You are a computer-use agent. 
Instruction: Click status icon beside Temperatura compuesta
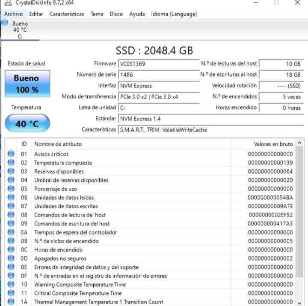[11, 163]
